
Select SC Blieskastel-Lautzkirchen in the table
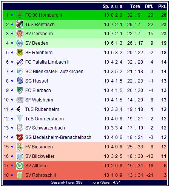pos(54,72)
